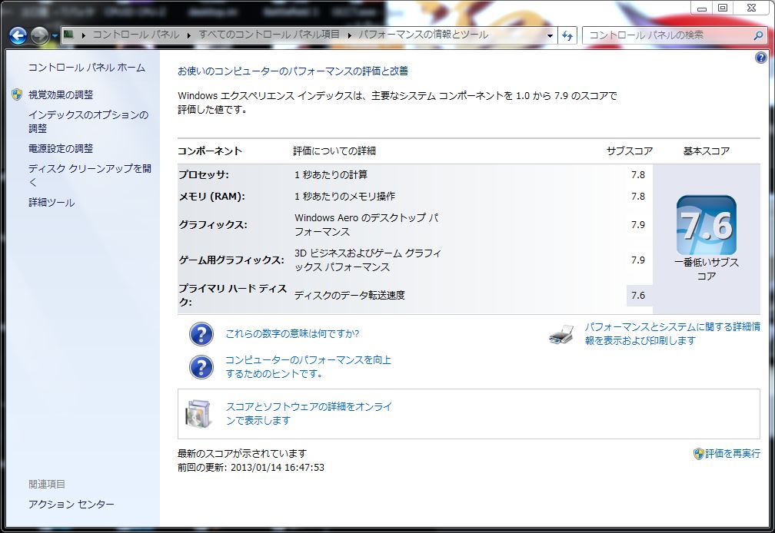Open コントロール パネル ホーム link
The height and width of the screenshot is (533, 775).
pyautogui.click(x=86, y=68)
